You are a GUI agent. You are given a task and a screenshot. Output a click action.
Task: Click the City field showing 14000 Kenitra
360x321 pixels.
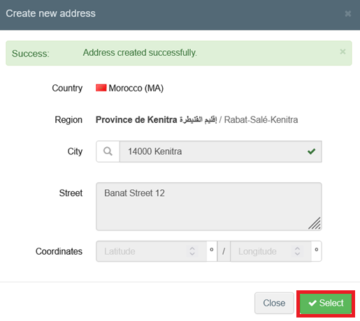coord(221,151)
